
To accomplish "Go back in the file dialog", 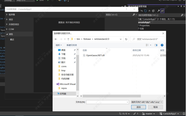I will point(56,39).
